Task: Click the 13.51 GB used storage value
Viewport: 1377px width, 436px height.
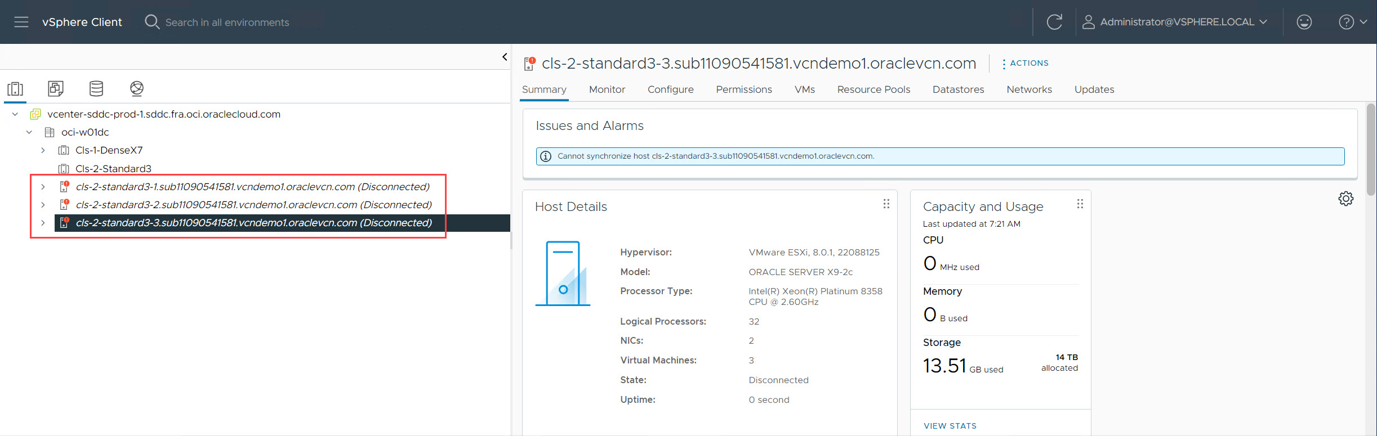Action: pyautogui.click(x=963, y=366)
